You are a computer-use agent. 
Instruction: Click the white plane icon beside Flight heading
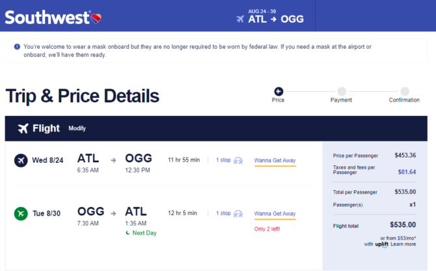23,128
